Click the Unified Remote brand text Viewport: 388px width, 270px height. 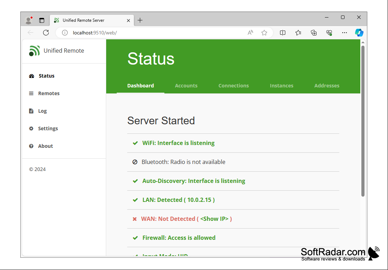coord(64,51)
